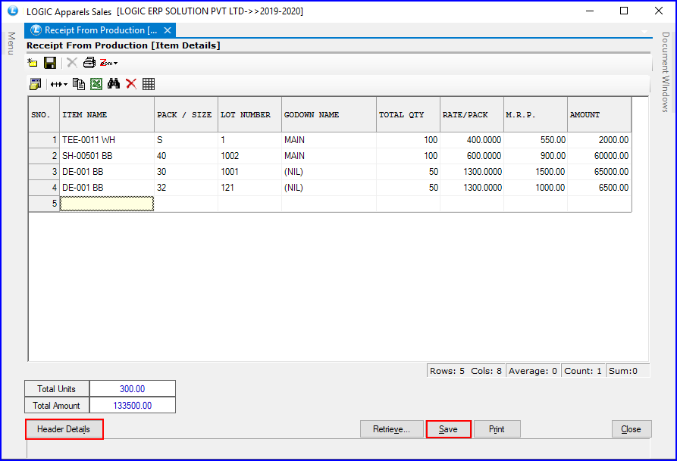Screen dimensions: 677x461
Task: Click the amount 60000.00 cell
Action: [599, 156]
